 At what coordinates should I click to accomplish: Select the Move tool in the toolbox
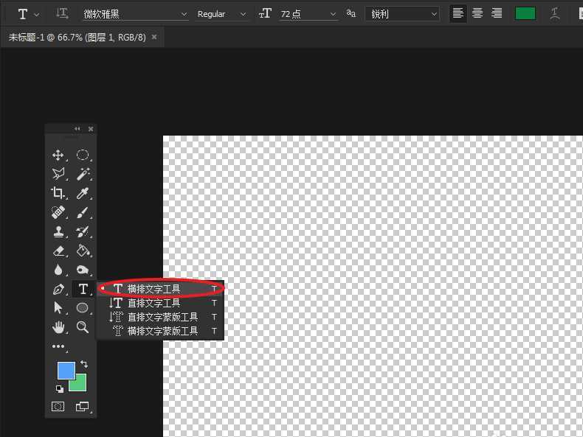58,155
